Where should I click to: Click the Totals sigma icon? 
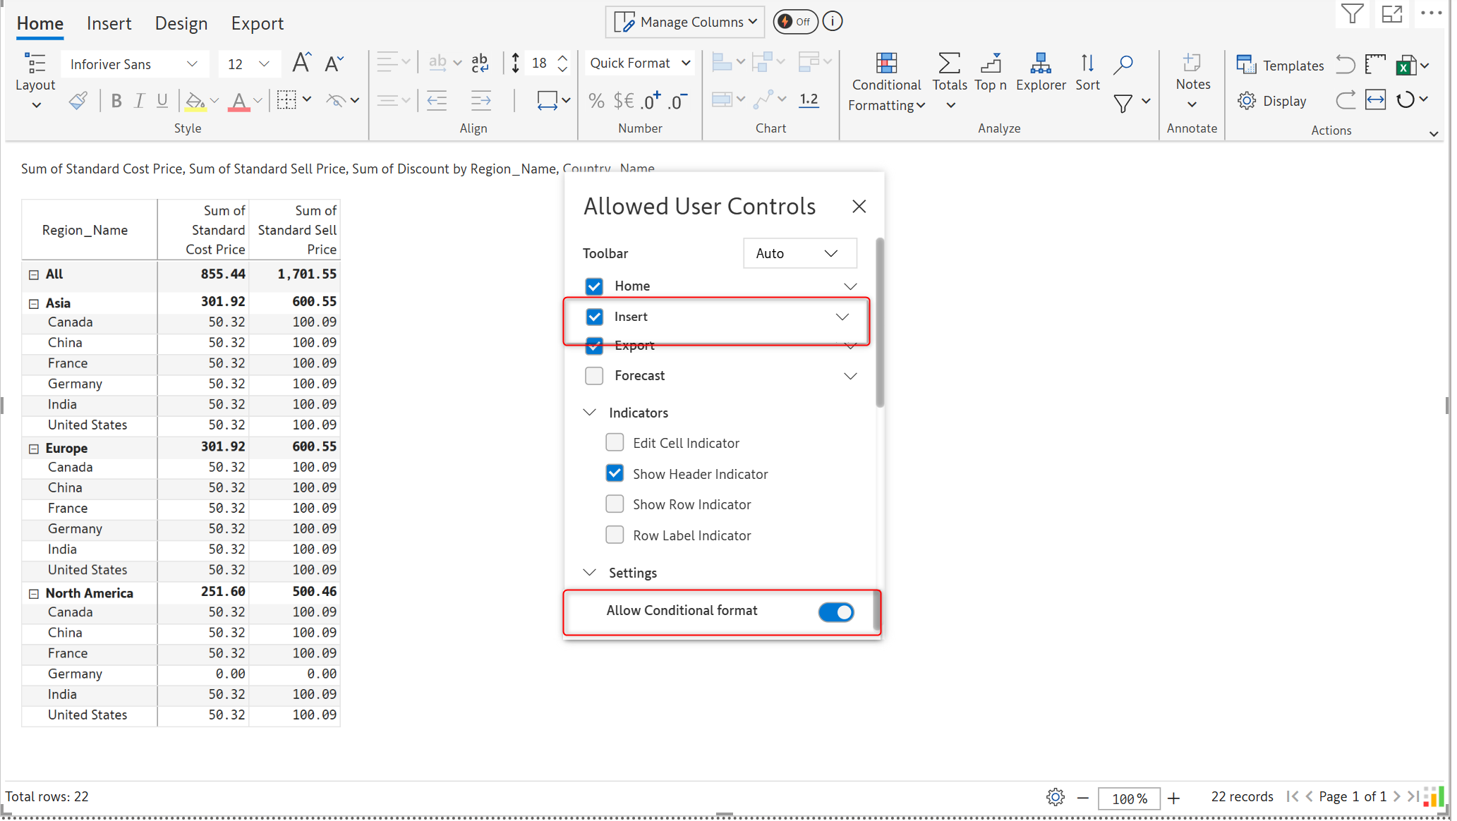[949, 64]
